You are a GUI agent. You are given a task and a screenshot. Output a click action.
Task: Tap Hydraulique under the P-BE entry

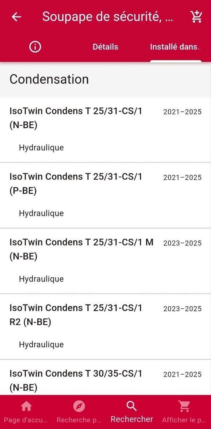point(41,213)
